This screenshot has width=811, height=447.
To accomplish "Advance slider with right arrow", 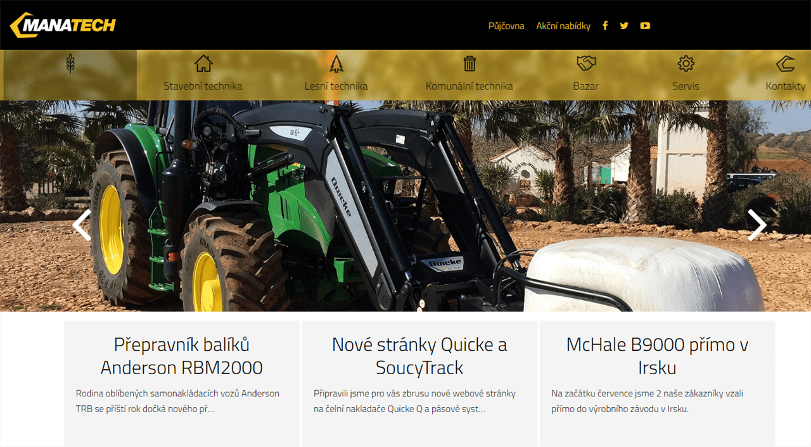I will [757, 225].
